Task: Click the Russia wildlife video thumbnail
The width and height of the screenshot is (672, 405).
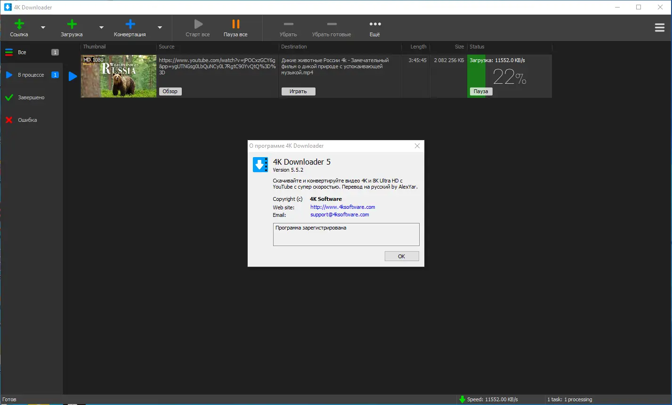Action: (x=118, y=75)
